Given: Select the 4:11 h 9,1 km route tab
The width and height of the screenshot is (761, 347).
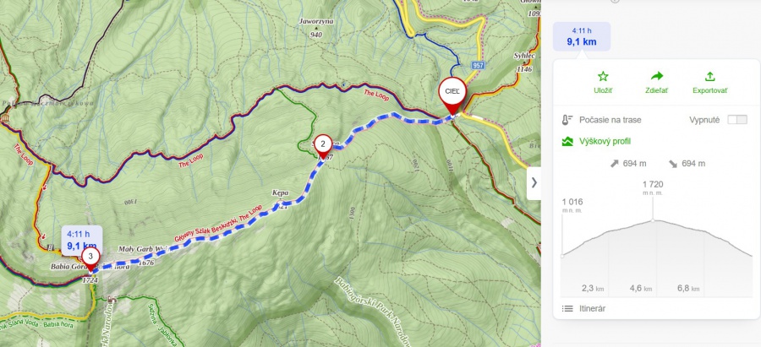Looking at the screenshot, I should click(582, 37).
